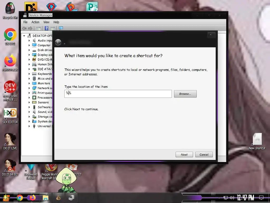
Task: Expand the Processors category
Action: (x=29, y=98)
